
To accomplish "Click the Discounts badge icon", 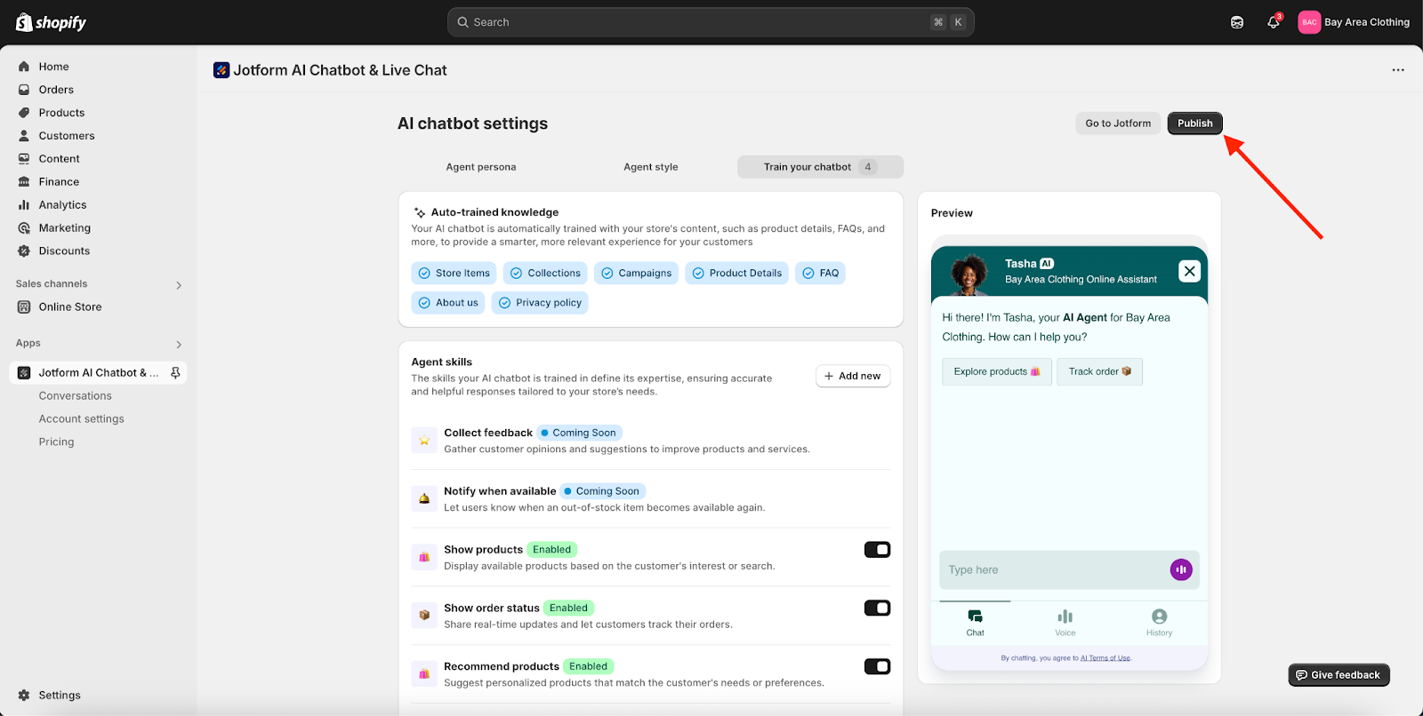I will pos(24,251).
